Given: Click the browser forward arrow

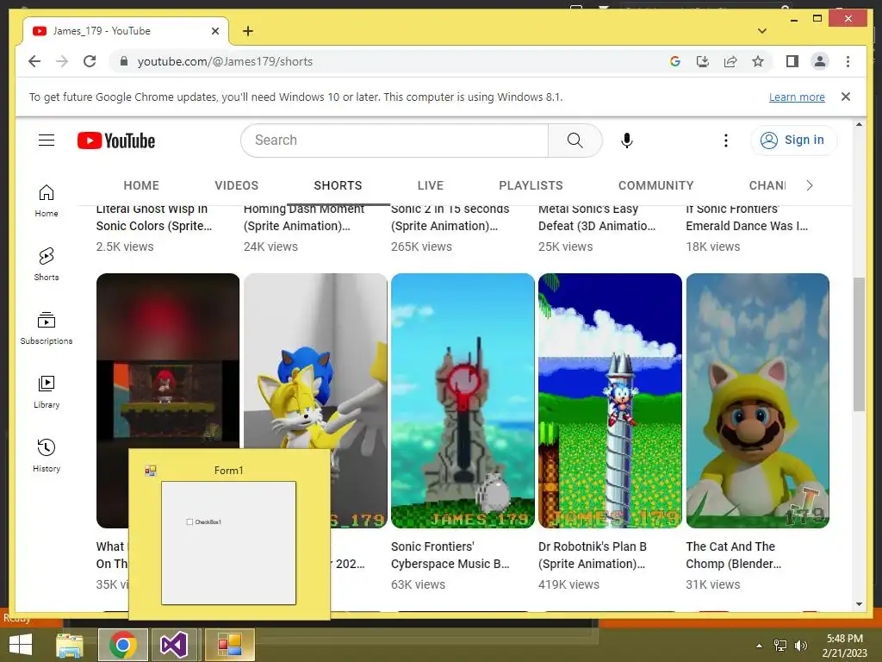Looking at the screenshot, I should click(x=62, y=61).
